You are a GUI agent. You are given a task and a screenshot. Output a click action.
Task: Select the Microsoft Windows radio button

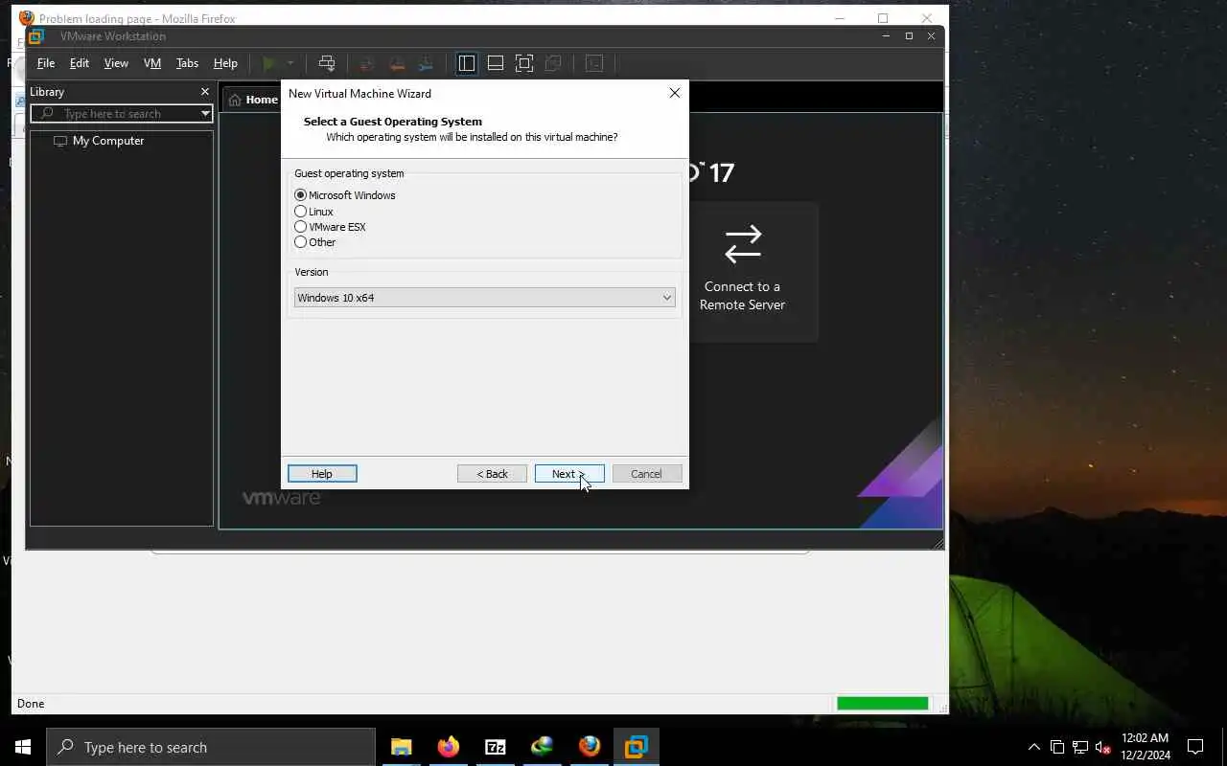click(301, 195)
